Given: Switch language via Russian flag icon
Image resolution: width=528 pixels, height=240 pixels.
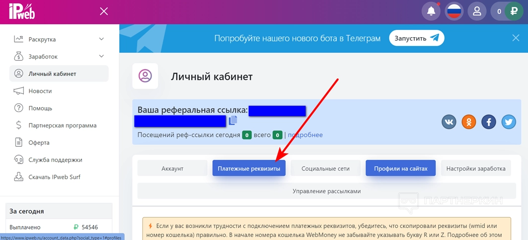Looking at the screenshot, I should [x=454, y=11].
